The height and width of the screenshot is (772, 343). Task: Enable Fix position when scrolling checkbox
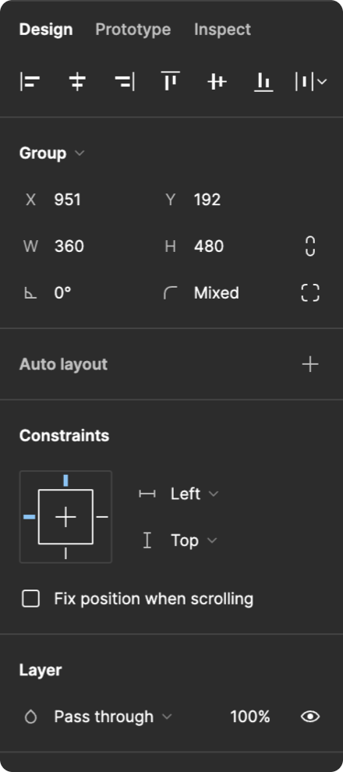click(30, 599)
